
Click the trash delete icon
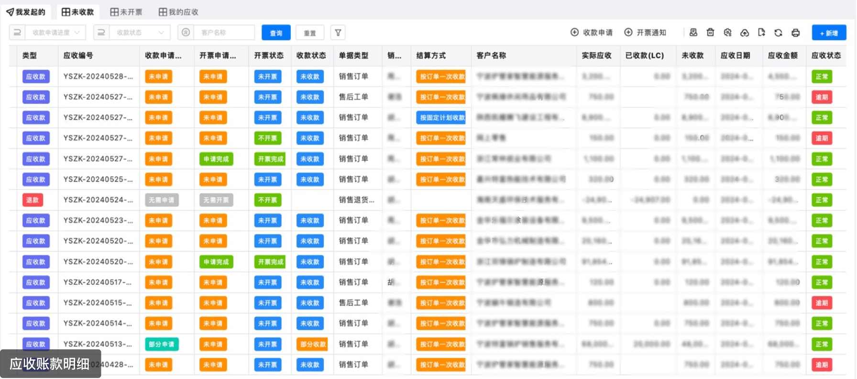click(710, 33)
